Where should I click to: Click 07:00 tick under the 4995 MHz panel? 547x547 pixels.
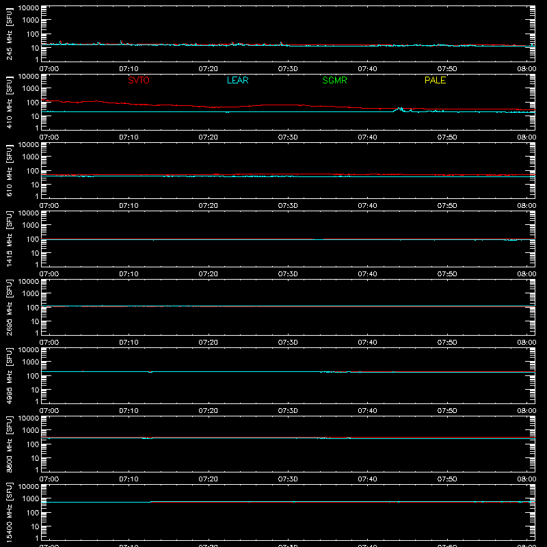click(49, 411)
